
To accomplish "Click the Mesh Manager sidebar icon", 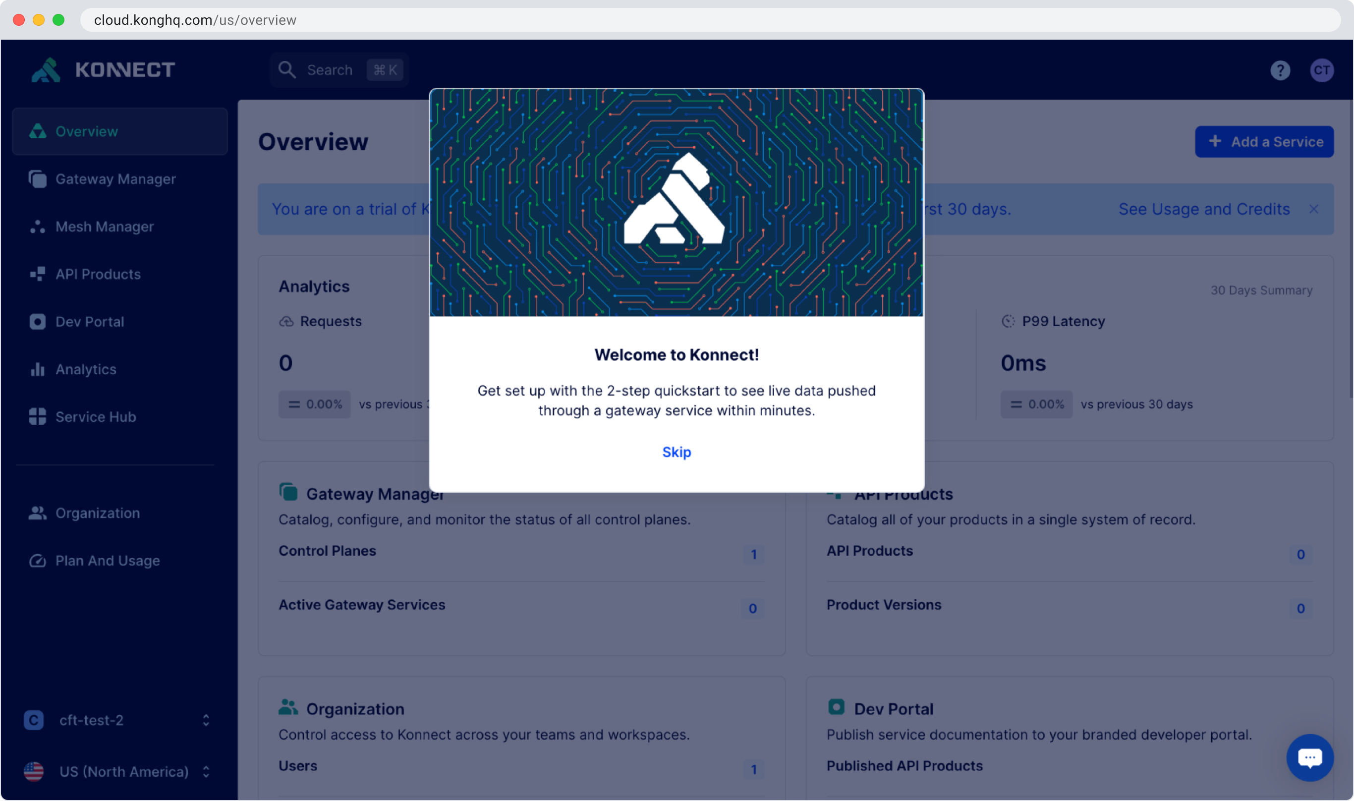I will [x=37, y=227].
